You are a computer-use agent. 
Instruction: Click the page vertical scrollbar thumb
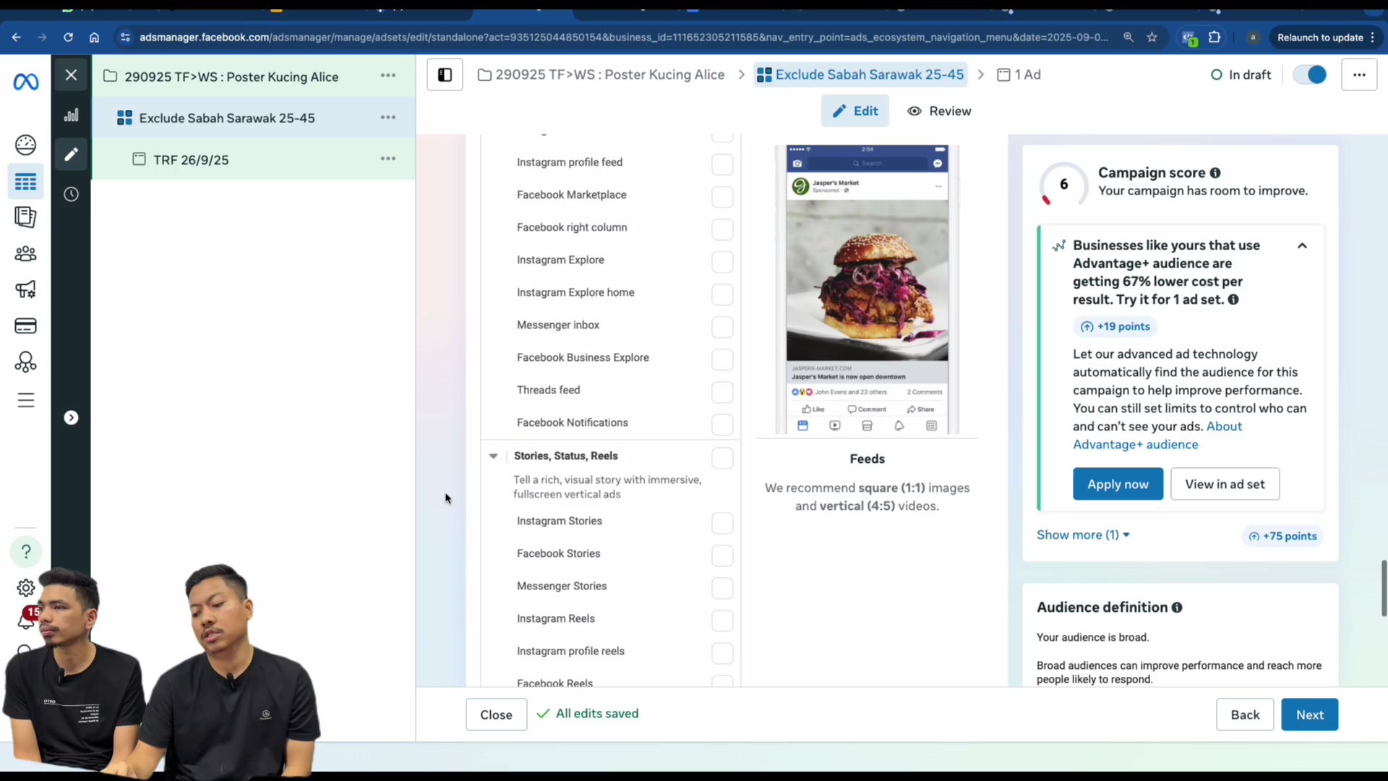(1384, 588)
